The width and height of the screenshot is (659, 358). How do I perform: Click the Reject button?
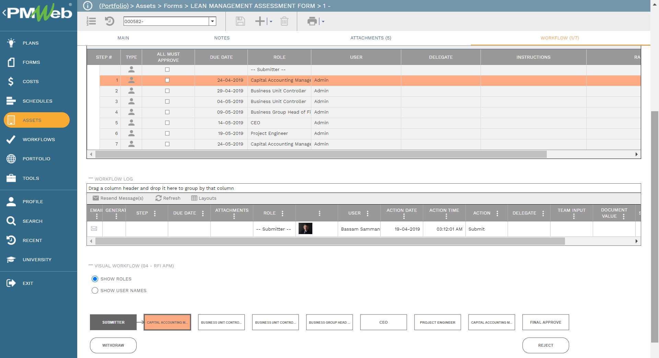(545, 345)
